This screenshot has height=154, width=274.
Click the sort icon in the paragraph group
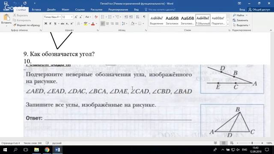(x=138, y=17)
